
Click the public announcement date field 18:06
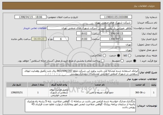[x=31, y=17]
